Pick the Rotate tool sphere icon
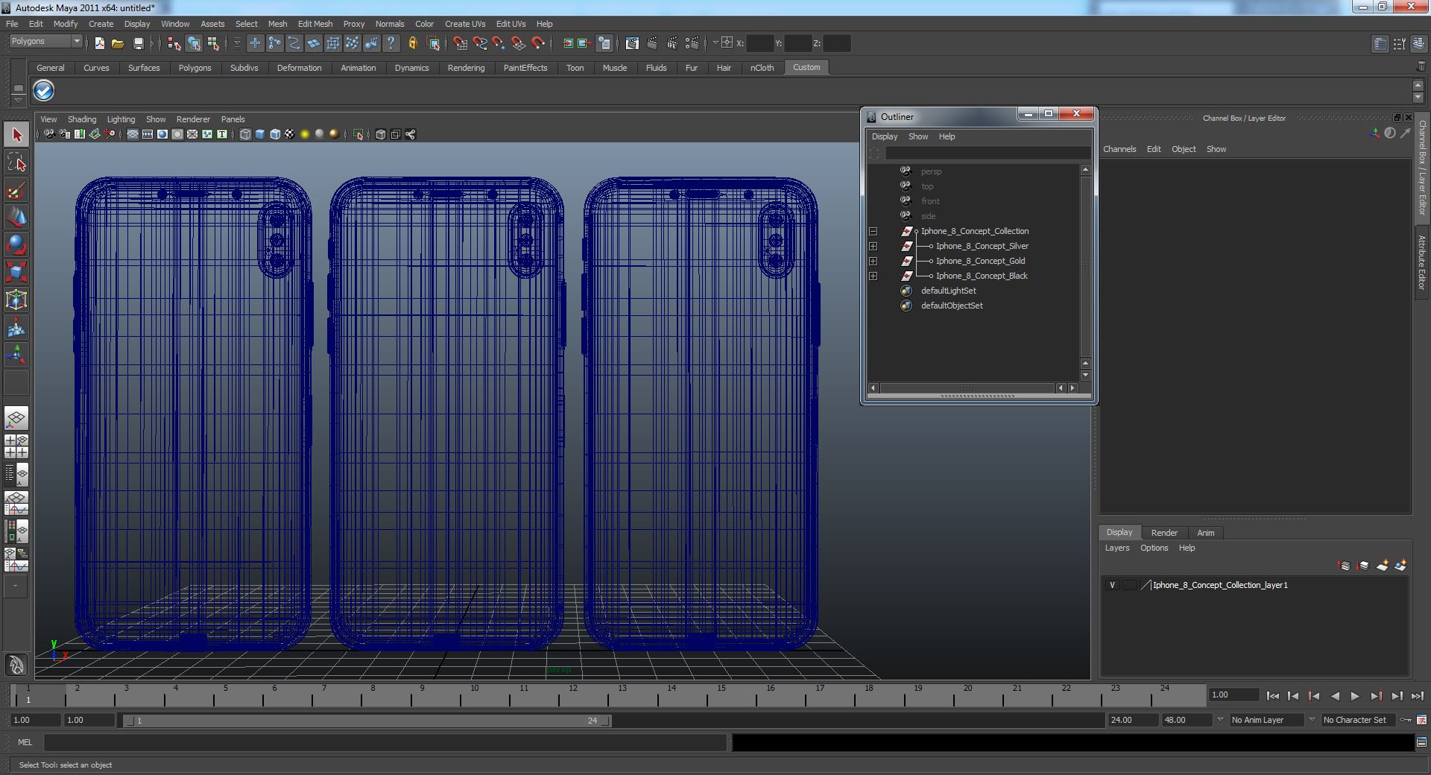Screen dimensions: 1431x775 click(16, 244)
